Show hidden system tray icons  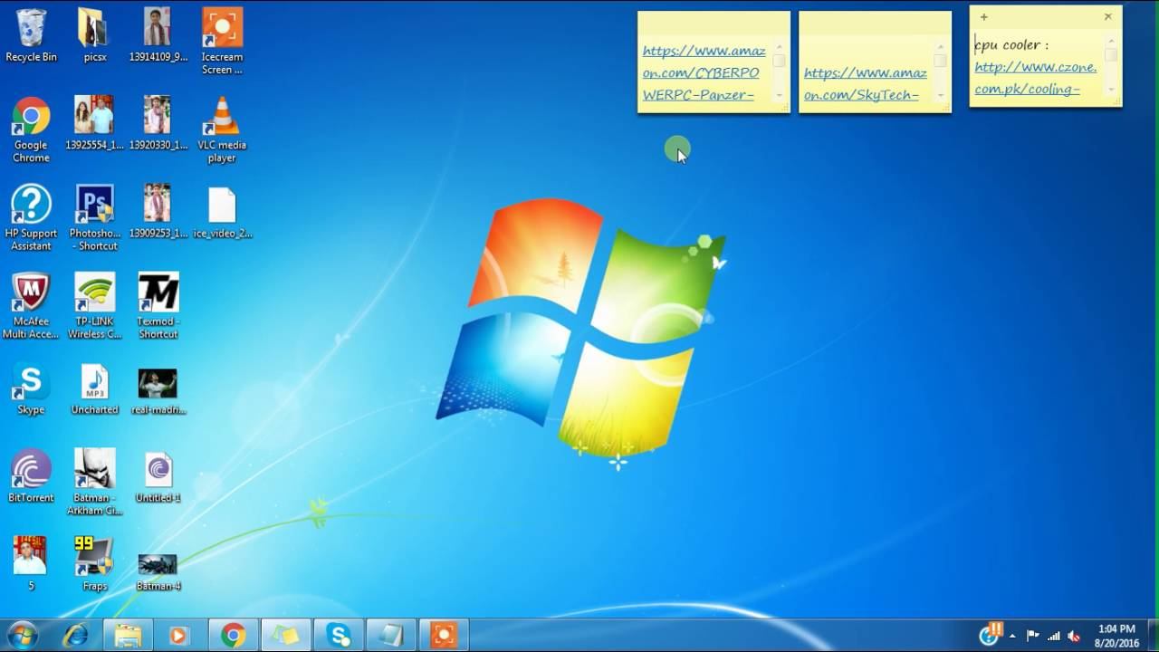(1012, 636)
